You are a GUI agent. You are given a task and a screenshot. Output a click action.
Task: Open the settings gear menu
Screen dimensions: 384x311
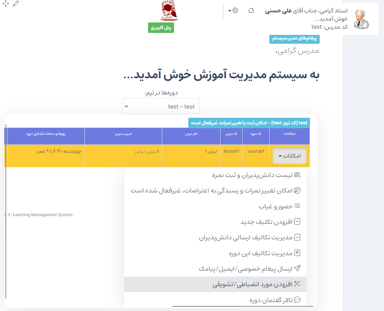(233, 10)
